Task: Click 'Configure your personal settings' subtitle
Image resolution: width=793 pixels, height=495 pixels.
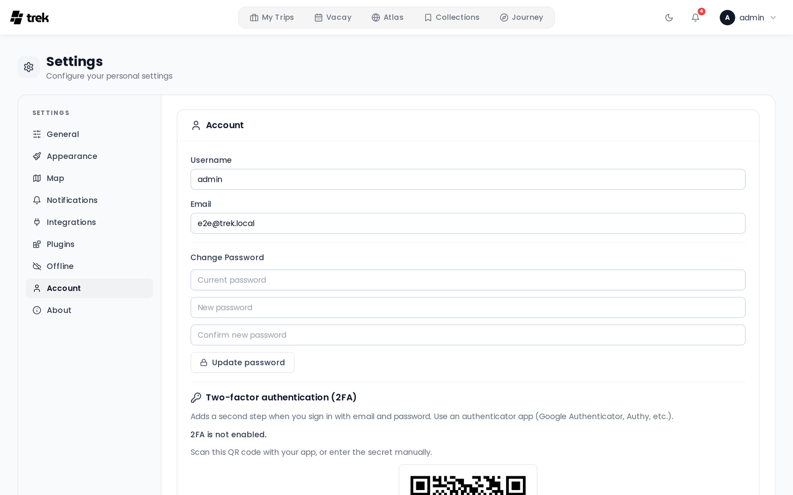Action: tap(109, 76)
